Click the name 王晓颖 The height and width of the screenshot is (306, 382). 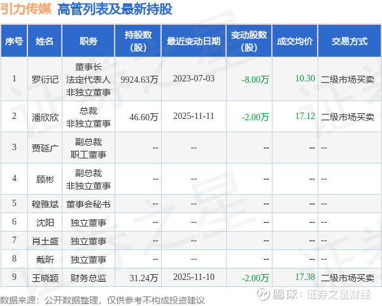coord(45,278)
